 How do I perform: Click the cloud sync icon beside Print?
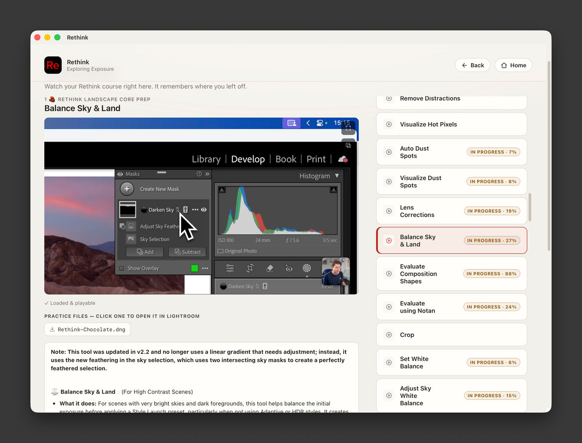tap(342, 159)
